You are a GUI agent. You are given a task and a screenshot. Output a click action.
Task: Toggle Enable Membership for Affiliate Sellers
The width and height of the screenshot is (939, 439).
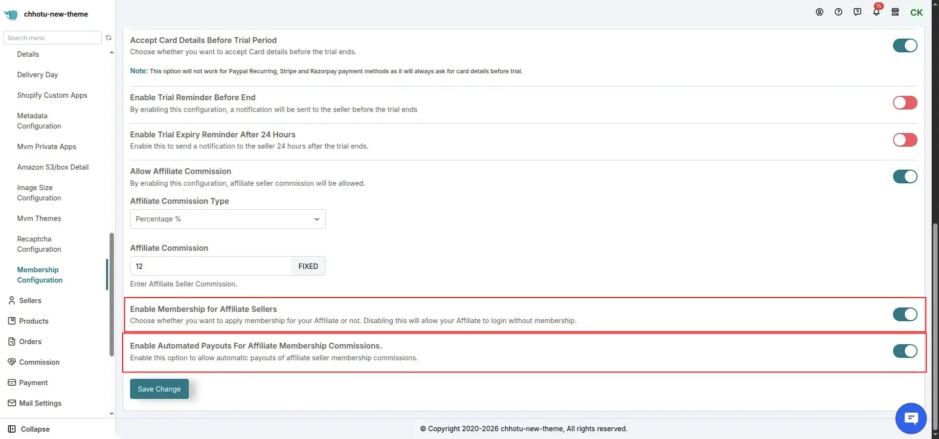click(x=905, y=314)
